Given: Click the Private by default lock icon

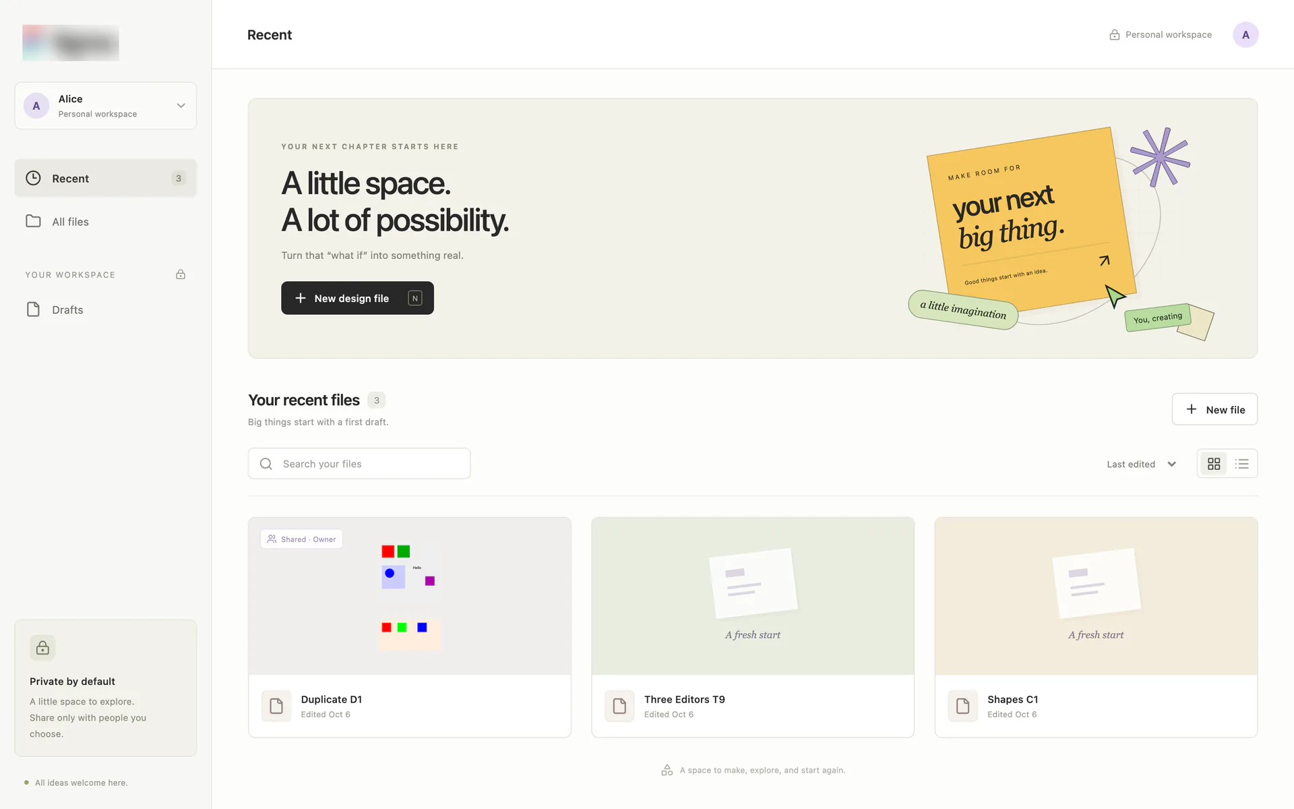Looking at the screenshot, I should pos(42,648).
